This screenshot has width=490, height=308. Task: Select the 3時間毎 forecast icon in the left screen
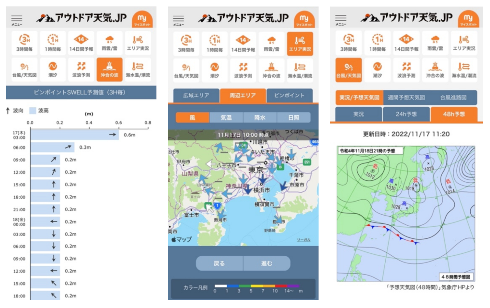click(x=24, y=43)
